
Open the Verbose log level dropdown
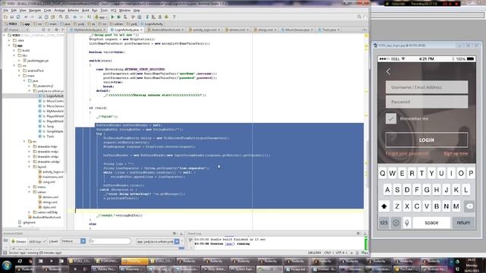[74, 241]
